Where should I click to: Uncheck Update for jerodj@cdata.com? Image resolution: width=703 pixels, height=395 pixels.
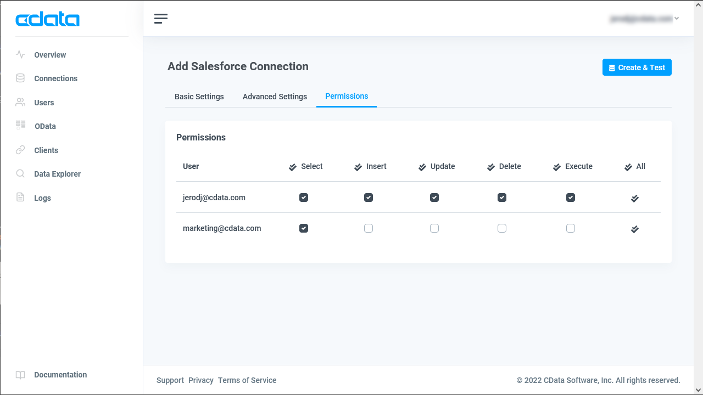434,198
